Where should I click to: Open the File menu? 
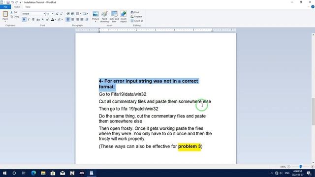pyautogui.click(x=5, y=7)
